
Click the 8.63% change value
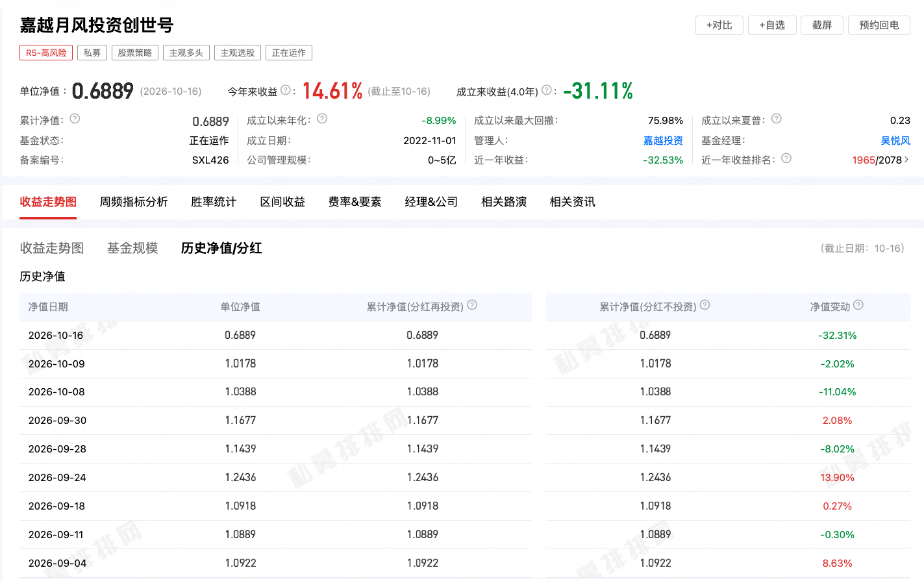[x=838, y=563]
